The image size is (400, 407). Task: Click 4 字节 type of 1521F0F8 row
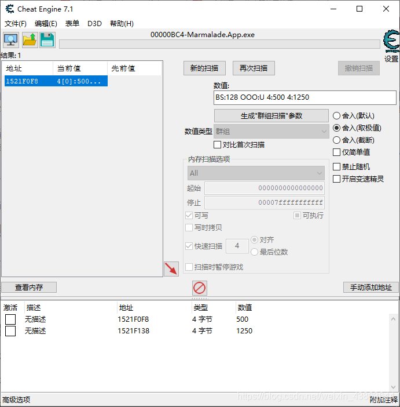point(202,319)
